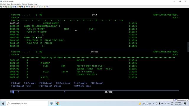
Task: Click the taskbar search box
Action: coord(27,103)
